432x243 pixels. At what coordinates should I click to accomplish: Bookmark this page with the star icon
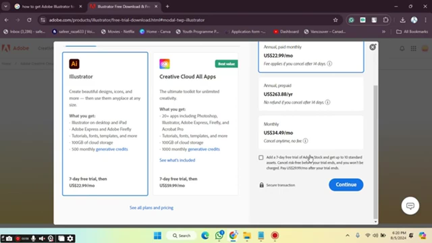click(x=335, y=20)
